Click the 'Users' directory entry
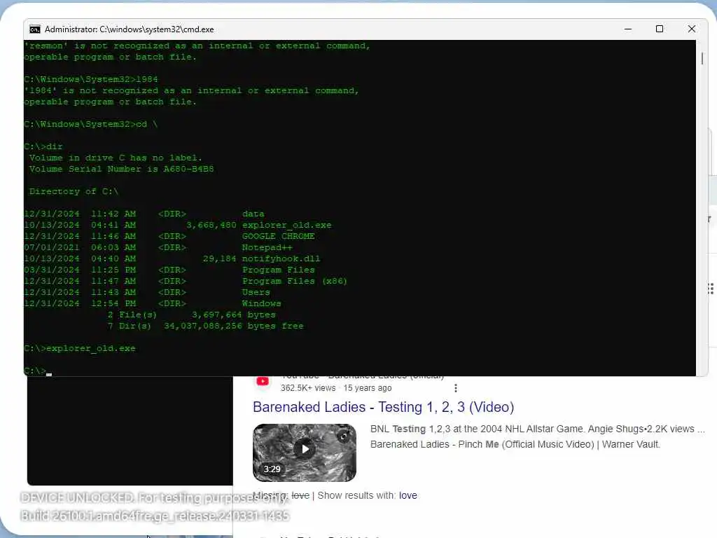717x538 pixels. [256, 292]
